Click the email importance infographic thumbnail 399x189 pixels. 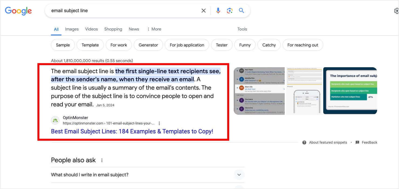[350, 91]
